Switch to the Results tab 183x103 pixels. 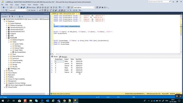(x=55, y=57)
